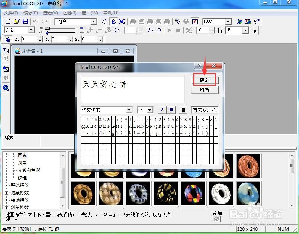Select the 纹理 tree item

(x=22, y=178)
